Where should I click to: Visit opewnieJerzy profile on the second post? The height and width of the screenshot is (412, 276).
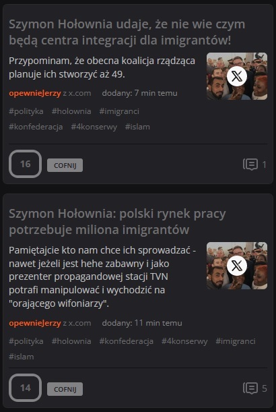tap(35, 323)
